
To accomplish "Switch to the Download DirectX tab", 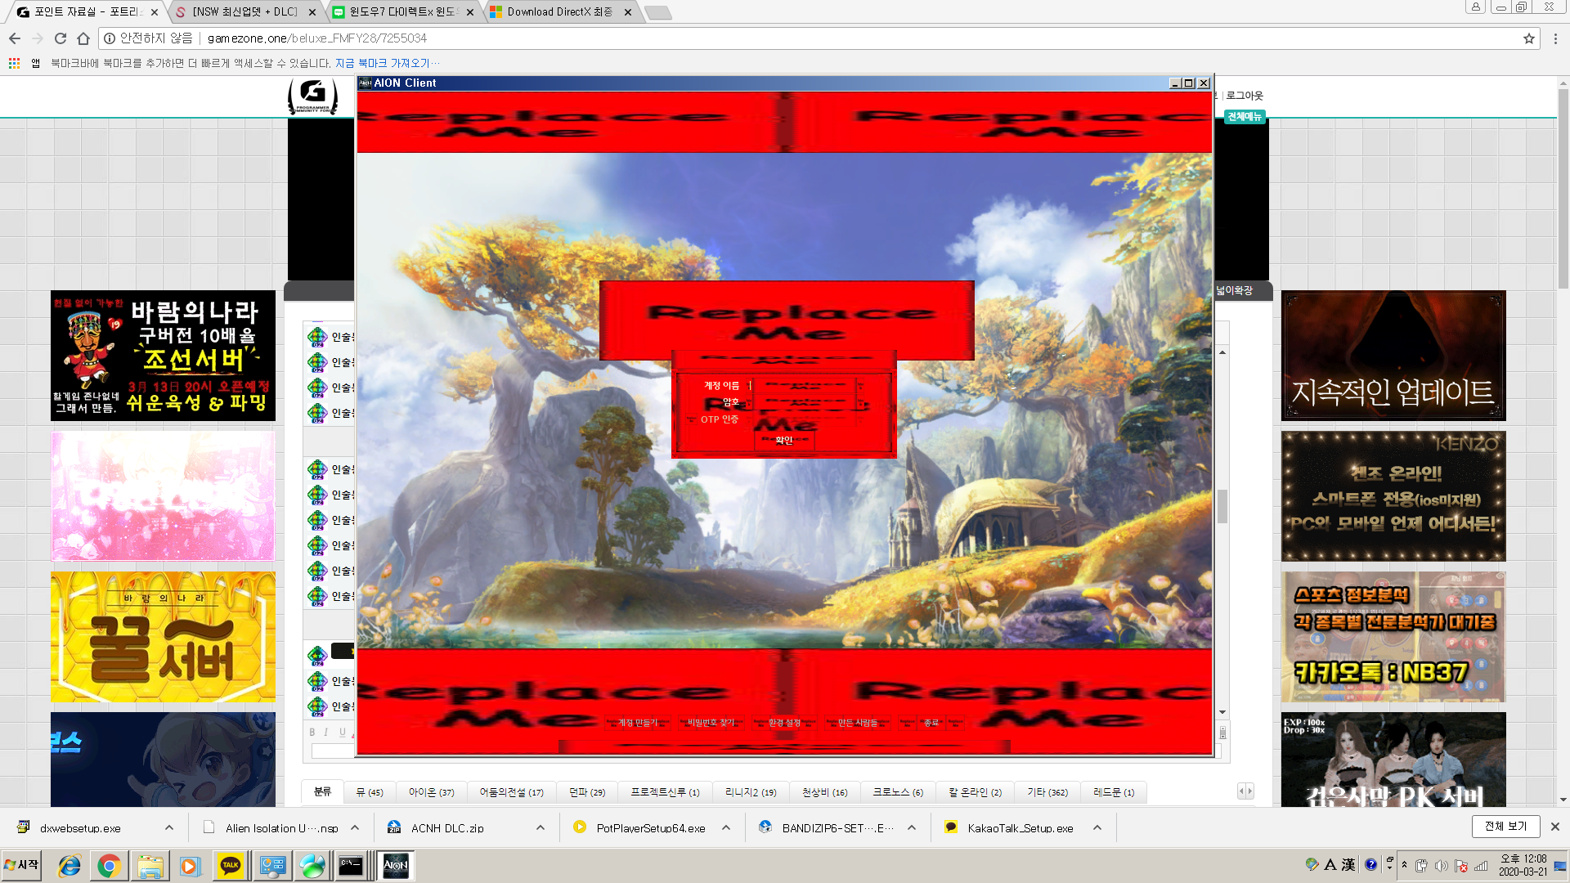I will (x=558, y=12).
